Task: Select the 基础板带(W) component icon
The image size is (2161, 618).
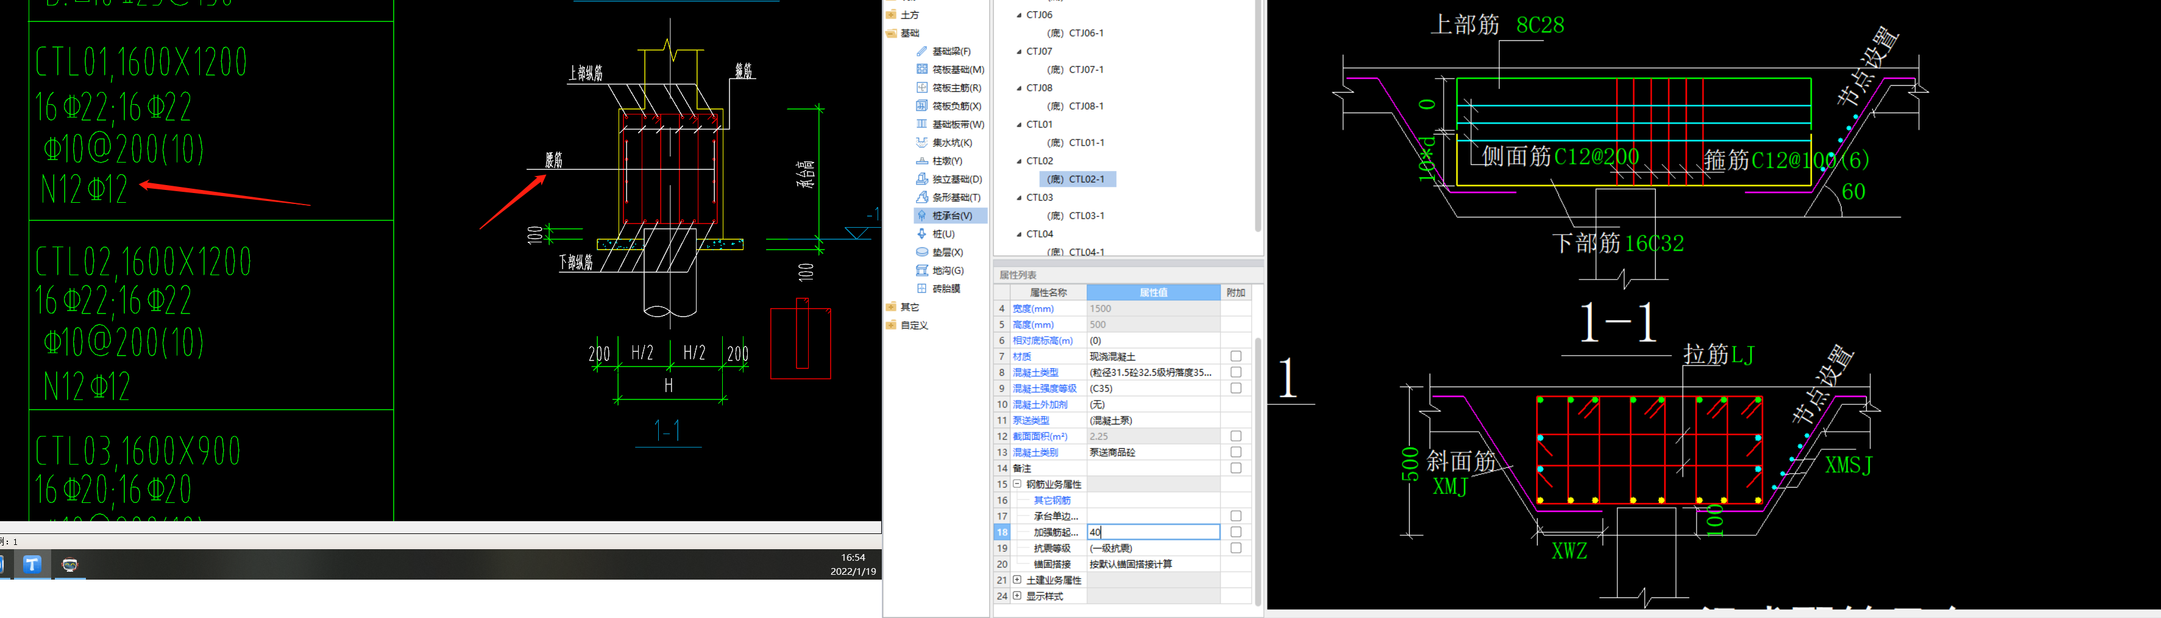Action: (922, 124)
